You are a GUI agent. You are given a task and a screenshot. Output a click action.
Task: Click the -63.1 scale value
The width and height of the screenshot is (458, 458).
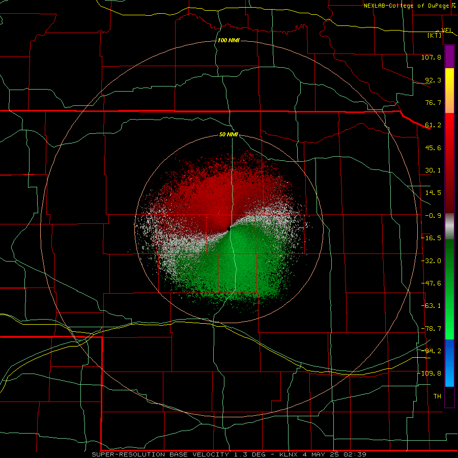(431, 306)
